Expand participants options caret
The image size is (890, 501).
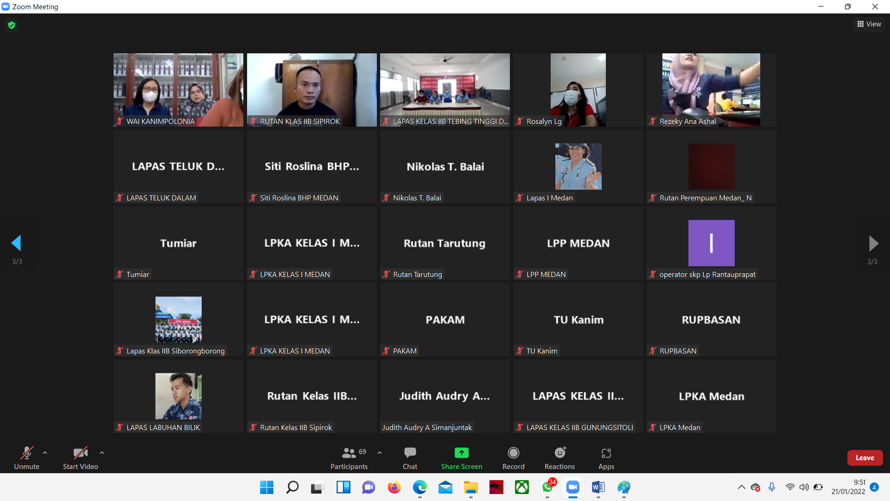point(380,453)
